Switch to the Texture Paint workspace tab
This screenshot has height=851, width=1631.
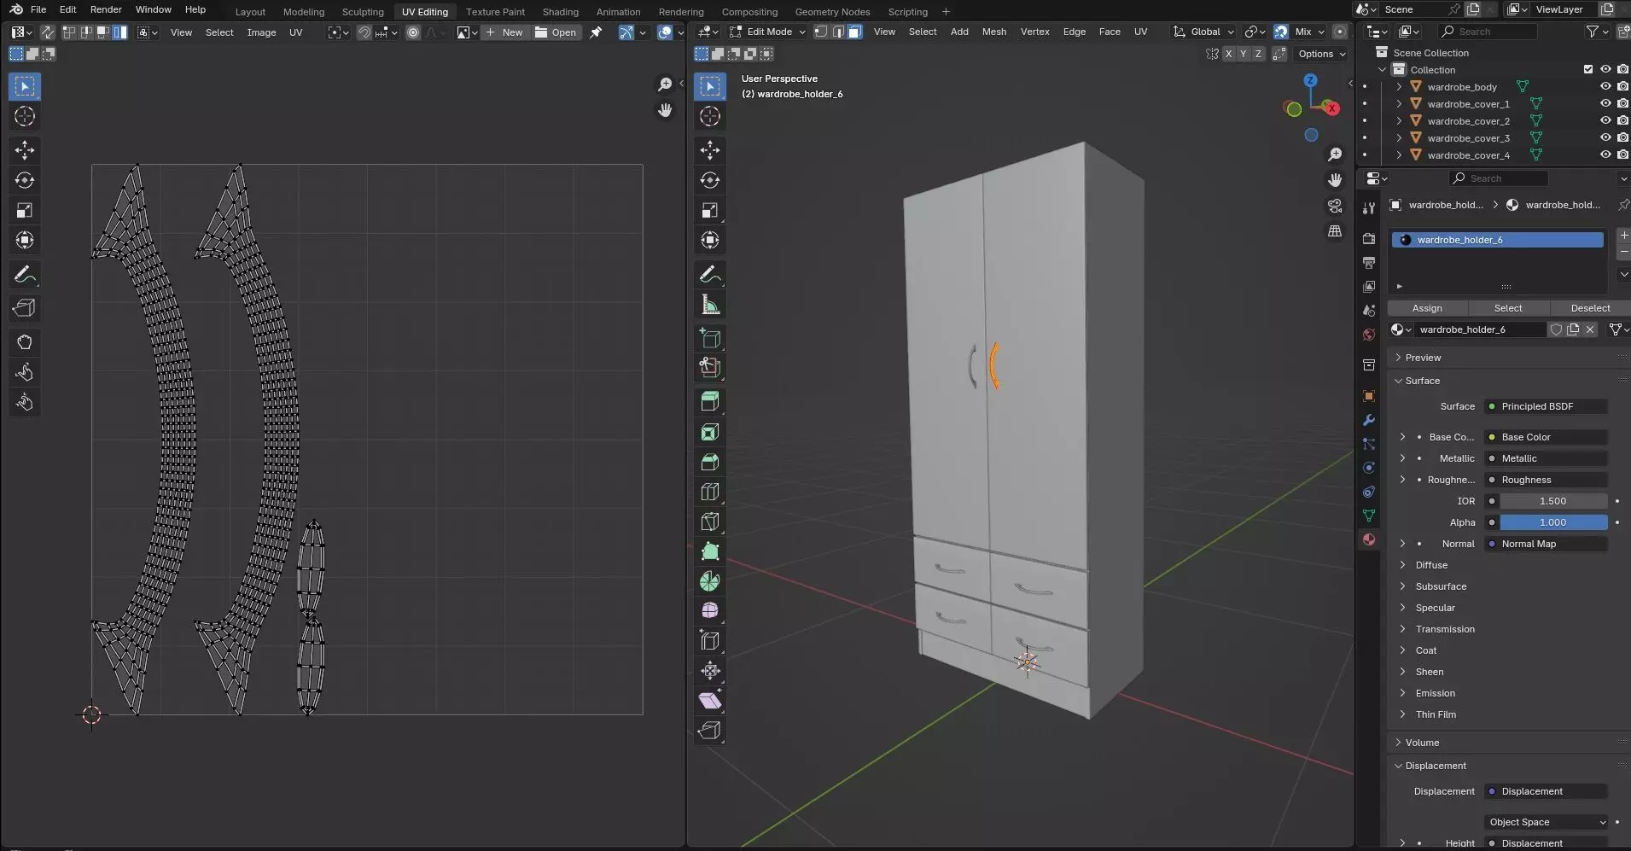click(495, 12)
